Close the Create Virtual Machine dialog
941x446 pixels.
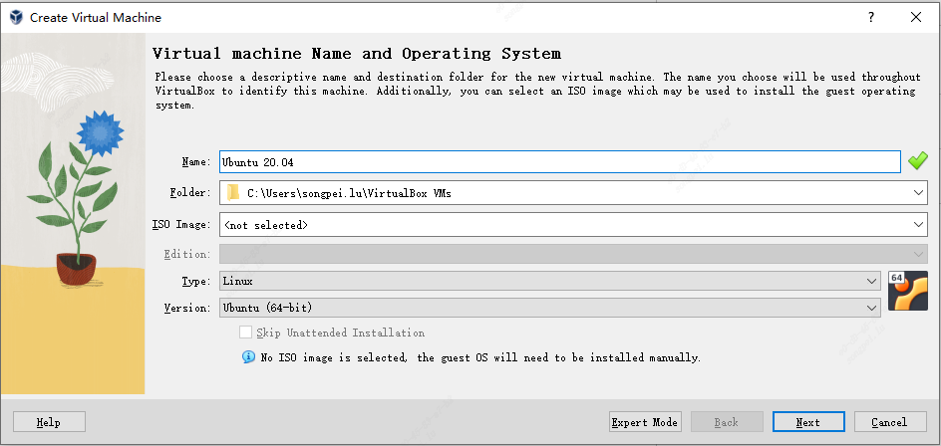coord(916,17)
